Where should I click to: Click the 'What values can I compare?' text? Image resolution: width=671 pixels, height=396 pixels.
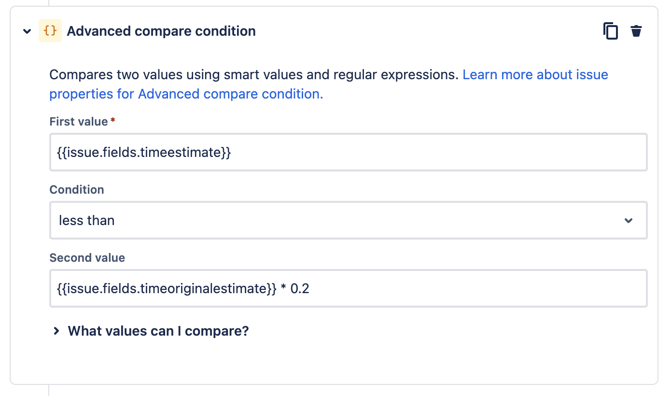[x=158, y=331]
